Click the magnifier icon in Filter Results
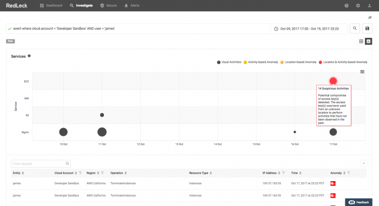Viewport: 379px width, 206px height. coord(68,163)
